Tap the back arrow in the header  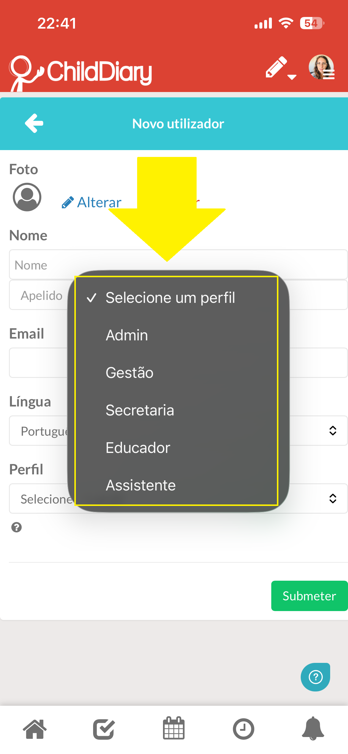[x=34, y=123]
